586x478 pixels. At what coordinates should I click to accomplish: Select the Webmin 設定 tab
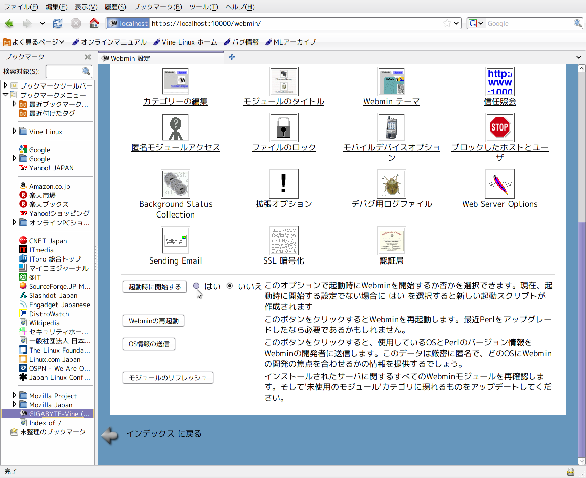coord(161,58)
